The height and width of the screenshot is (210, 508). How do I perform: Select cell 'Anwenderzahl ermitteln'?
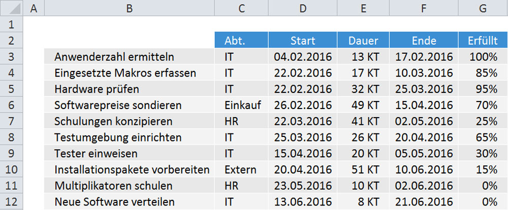pyautogui.click(x=114, y=57)
